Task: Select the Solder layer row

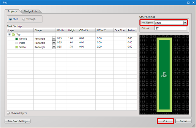Action: click(x=72, y=47)
